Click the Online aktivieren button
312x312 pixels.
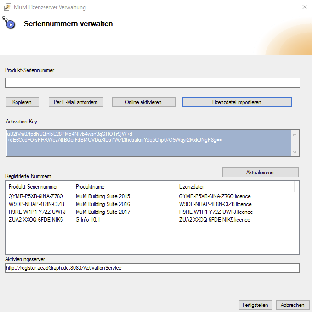point(143,102)
